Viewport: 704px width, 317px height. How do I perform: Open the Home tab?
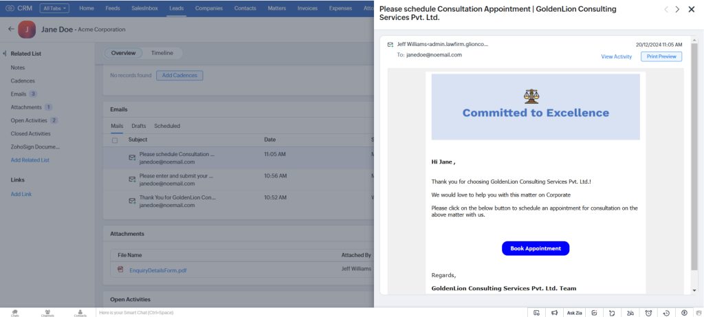coord(87,8)
